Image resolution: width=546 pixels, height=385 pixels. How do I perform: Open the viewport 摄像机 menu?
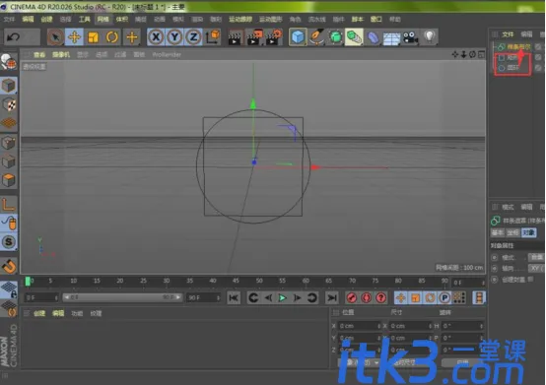pyautogui.click(x=61, y=54)
